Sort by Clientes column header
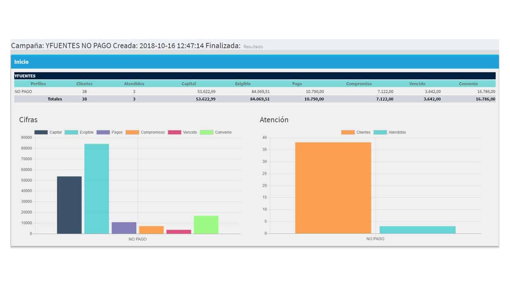 coord(84,84)
